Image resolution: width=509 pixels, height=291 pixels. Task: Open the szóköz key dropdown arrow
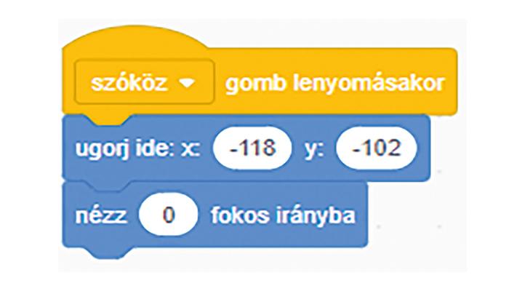(188, 84)
